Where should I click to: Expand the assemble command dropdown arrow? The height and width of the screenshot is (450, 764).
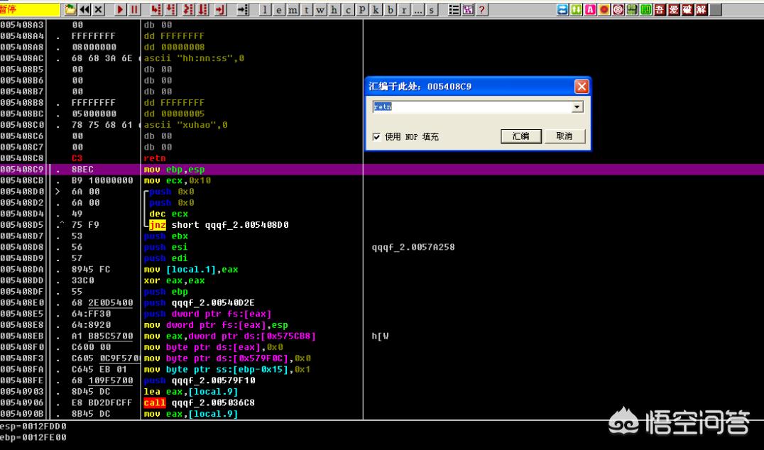577,106
